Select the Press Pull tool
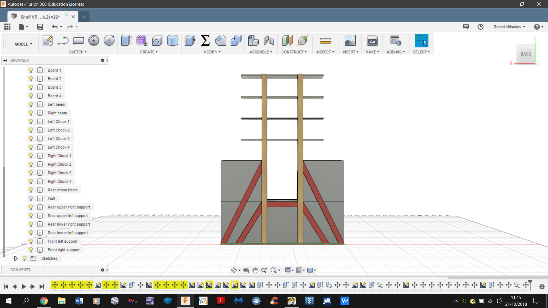548x308 pixels. 190,40
